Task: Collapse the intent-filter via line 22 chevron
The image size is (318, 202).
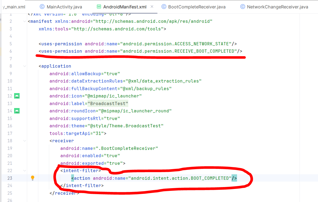Action: [24, 171]
